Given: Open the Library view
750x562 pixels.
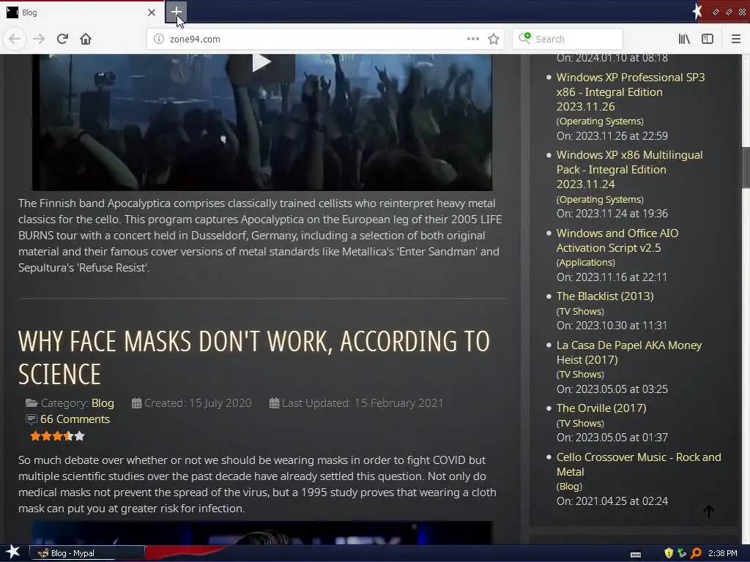Looking at the screenshot, I should [684, 39].
